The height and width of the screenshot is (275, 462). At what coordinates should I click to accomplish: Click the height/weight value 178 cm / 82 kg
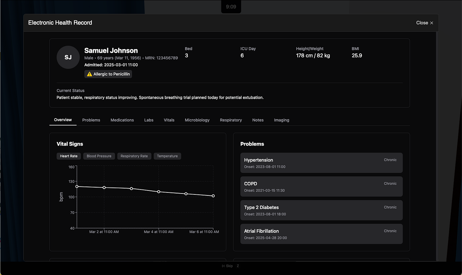(313, 55)
